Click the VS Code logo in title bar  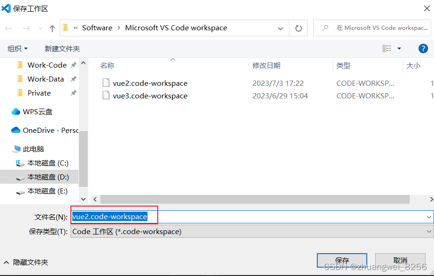tap(6, 8)
